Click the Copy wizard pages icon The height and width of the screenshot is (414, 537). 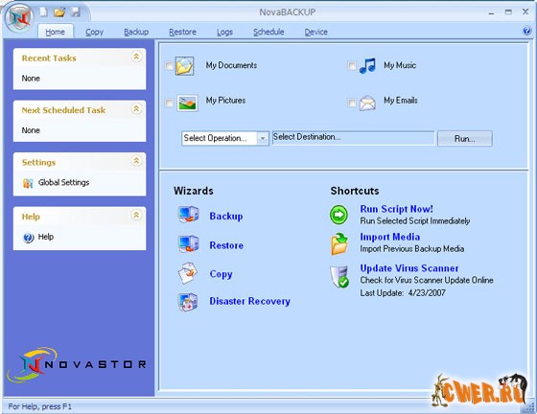point(188,273)
